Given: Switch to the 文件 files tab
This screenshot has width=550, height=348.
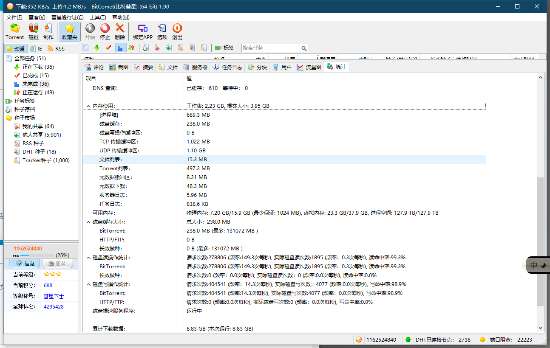Looking at the screenshot, I should 168,67.
